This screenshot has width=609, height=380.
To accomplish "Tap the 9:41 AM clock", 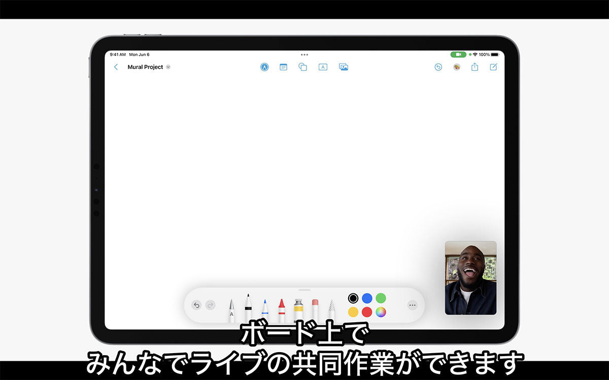I will [x=117, y=54].
